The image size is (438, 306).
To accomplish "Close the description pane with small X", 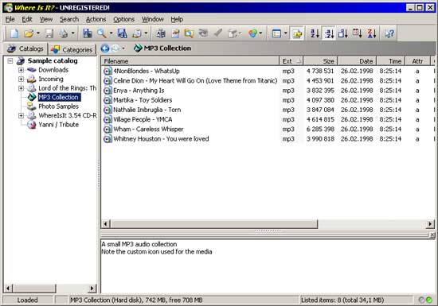I will [x=432, y=235].
